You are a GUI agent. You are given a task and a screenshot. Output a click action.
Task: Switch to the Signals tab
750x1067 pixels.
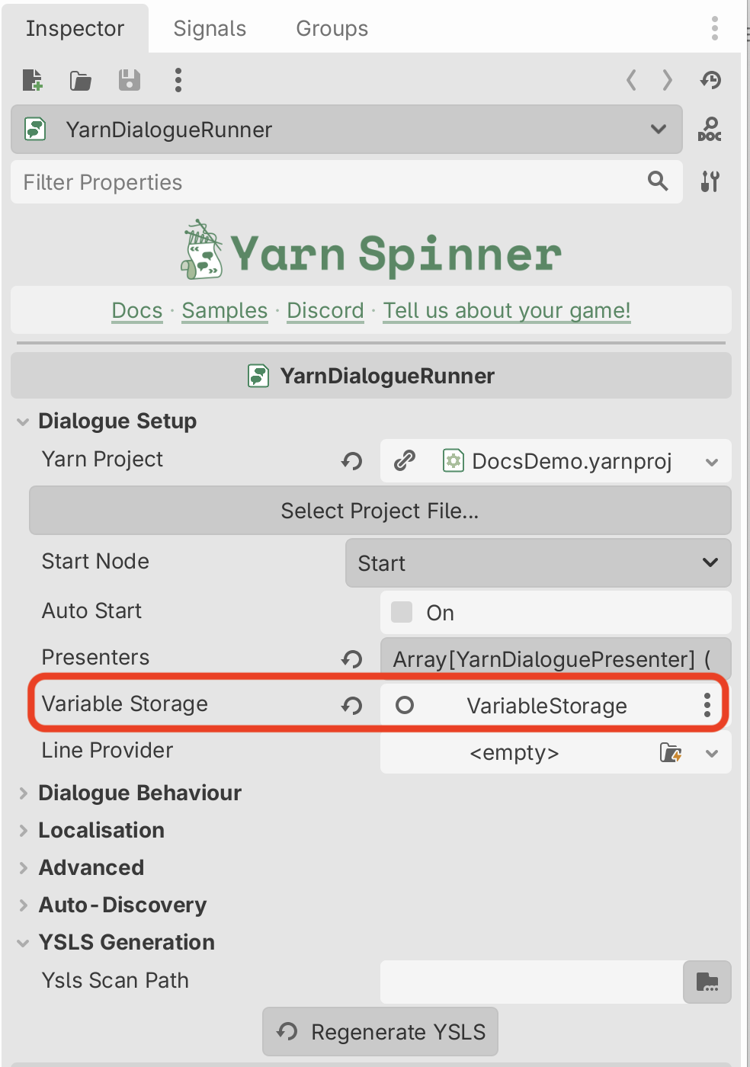click(x=210, y=28)
